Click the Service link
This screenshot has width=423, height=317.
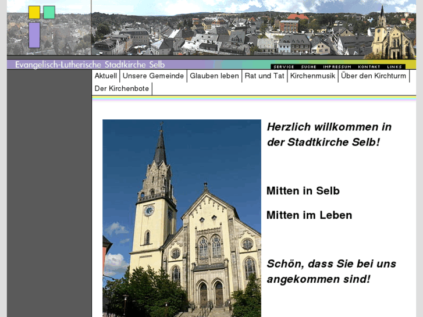coord(284,67)
